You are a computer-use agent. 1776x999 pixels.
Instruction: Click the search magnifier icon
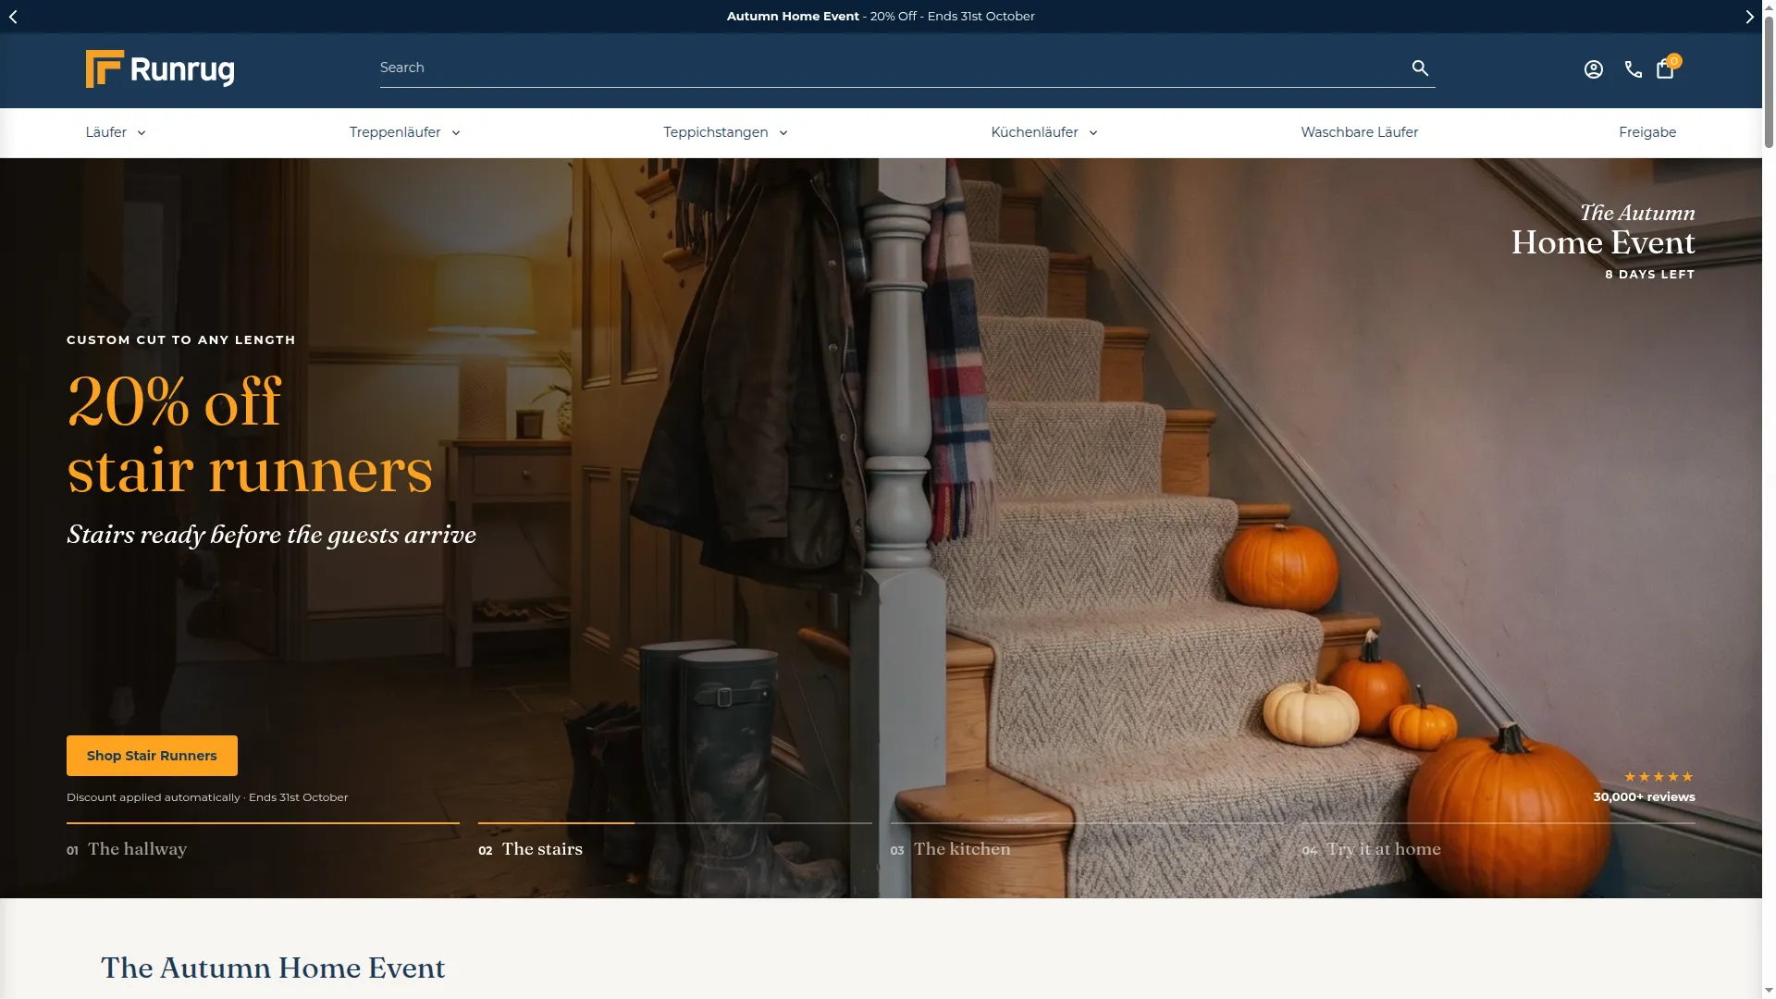[x=1420, y=68]
